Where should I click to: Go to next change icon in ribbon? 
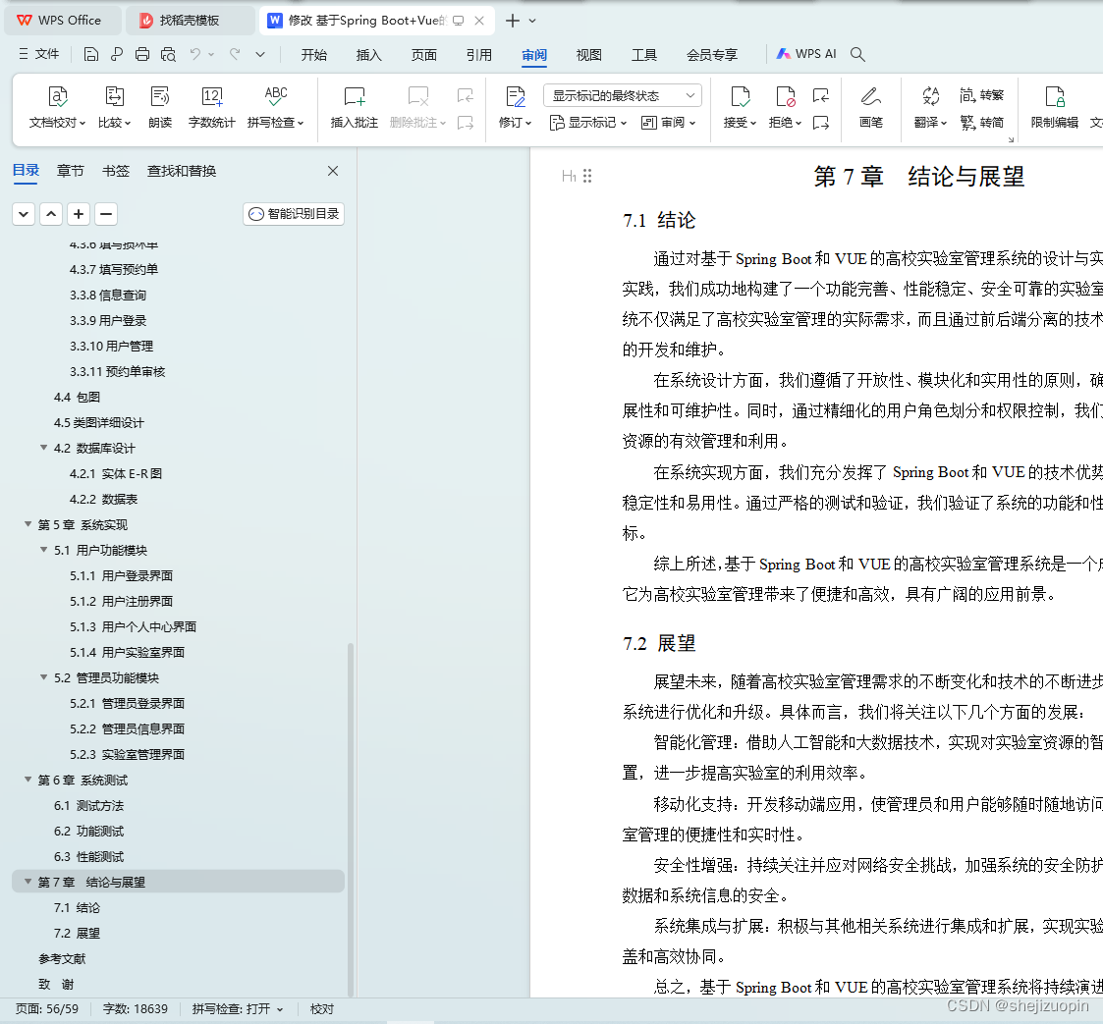coord(821,123)
